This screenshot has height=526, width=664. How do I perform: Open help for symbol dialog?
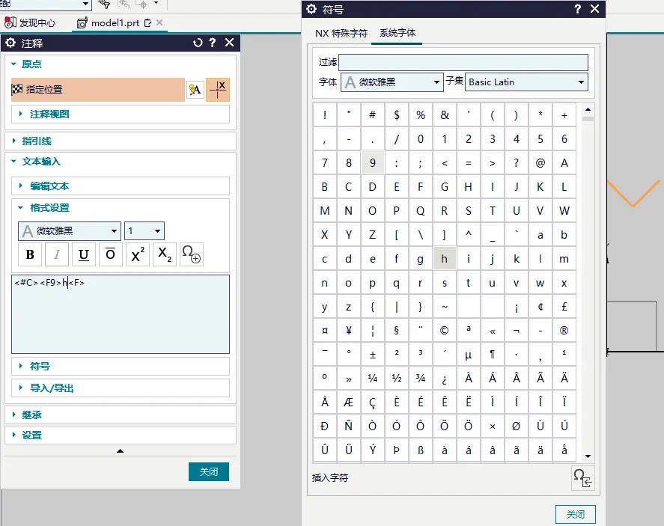point(577,9)
